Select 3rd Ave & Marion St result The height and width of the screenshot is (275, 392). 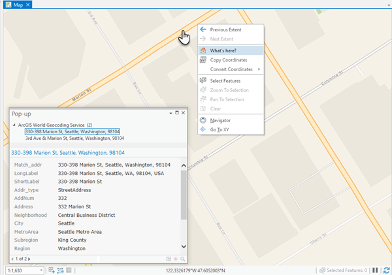tap(74, 138)
